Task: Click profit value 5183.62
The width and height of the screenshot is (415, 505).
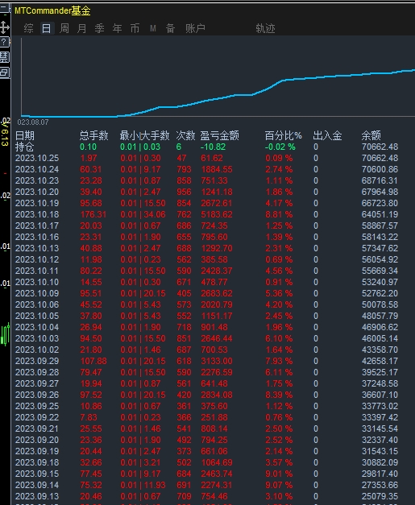Action: point(217,214)
